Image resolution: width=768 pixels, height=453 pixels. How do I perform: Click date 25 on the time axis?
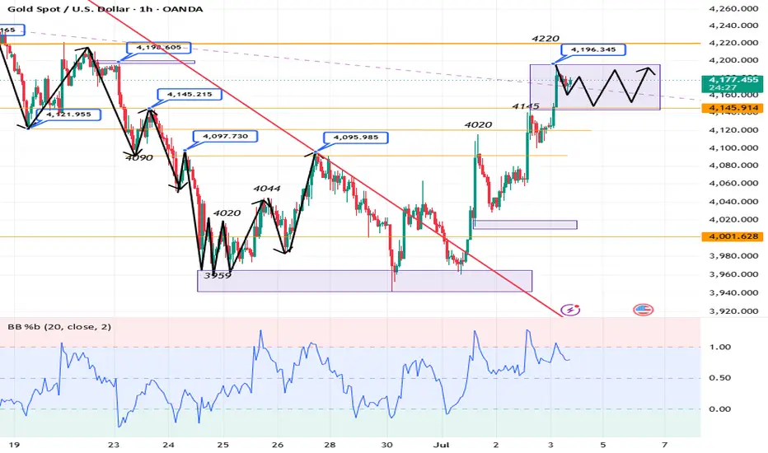pos(222,445)
